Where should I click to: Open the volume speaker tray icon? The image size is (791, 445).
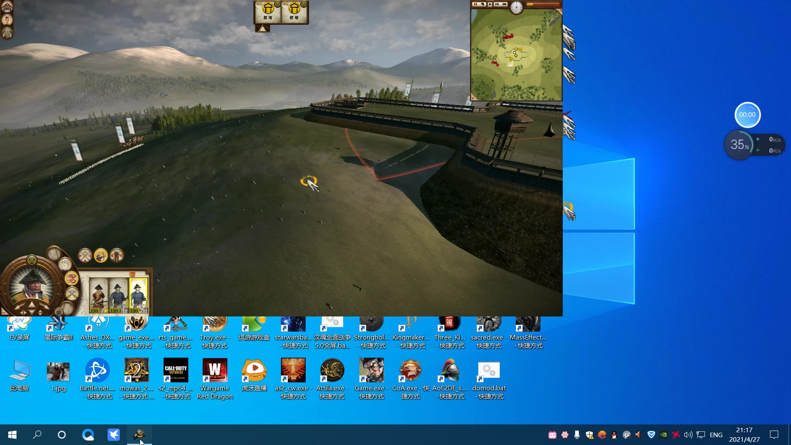click(688, 435)
